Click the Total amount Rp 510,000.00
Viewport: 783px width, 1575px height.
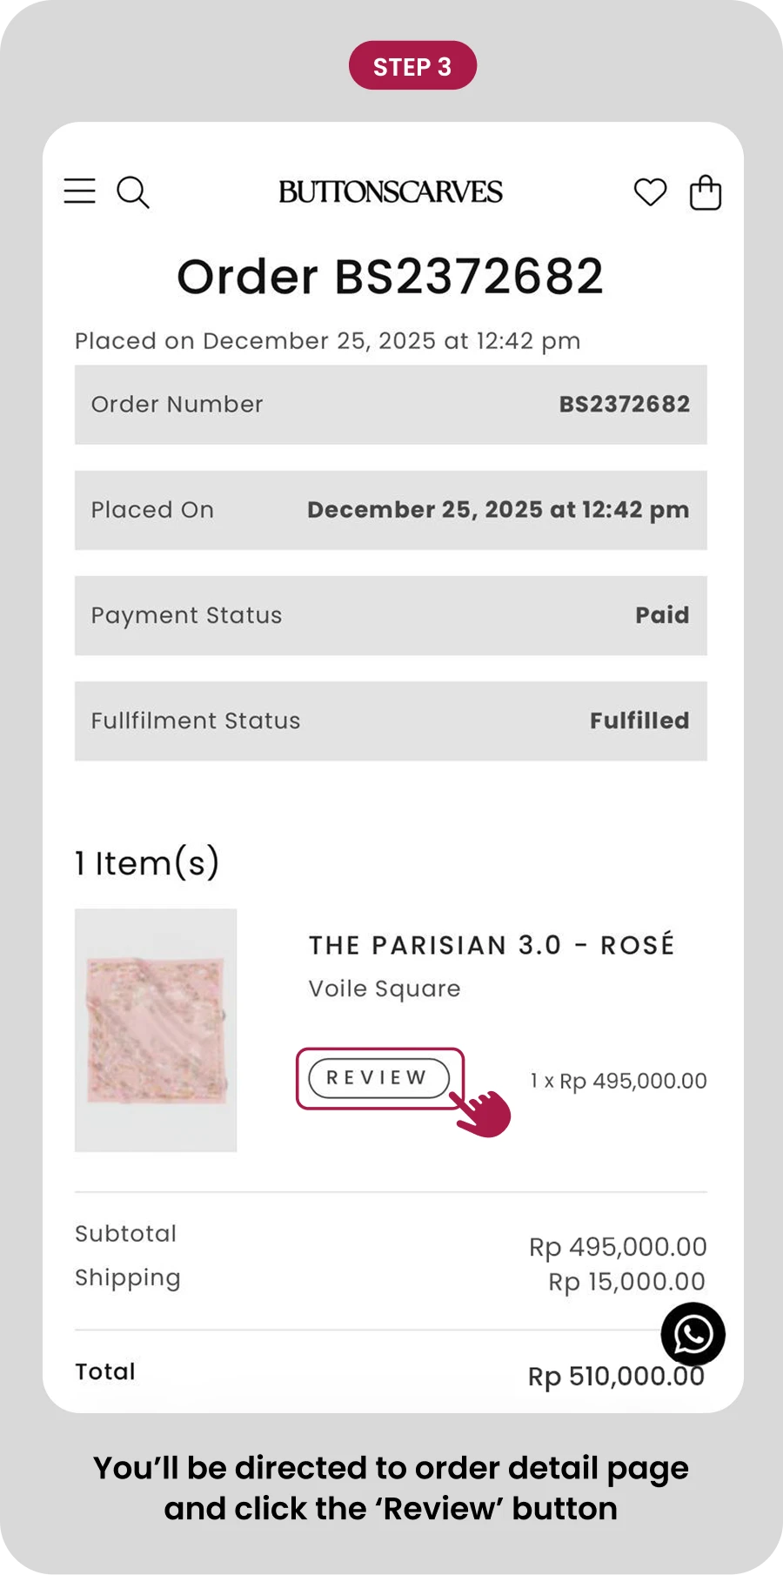click(x=616, y=1377)
